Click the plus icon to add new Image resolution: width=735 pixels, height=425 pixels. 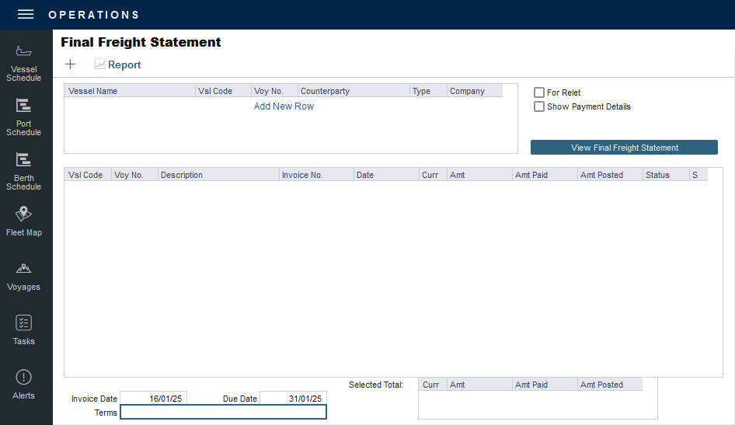point(70,64)
